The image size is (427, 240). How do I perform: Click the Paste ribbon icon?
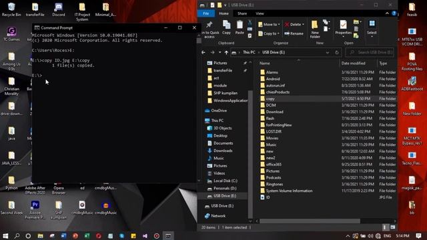click(x=240, y=27)
